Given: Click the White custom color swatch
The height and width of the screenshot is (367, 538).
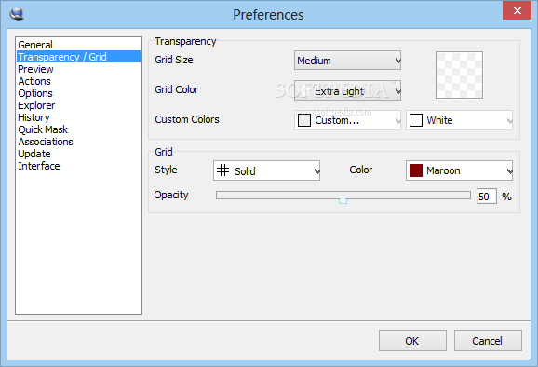Looking at the screenshot, I should tap(416, 120).
